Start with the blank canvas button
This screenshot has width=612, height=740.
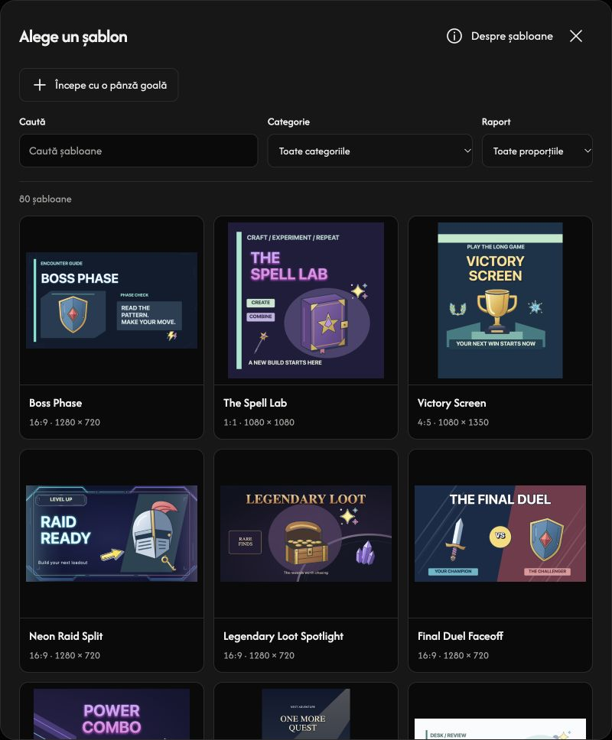click(x=99, y=85)
